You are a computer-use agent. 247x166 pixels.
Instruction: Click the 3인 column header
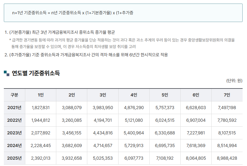point(102,95)
